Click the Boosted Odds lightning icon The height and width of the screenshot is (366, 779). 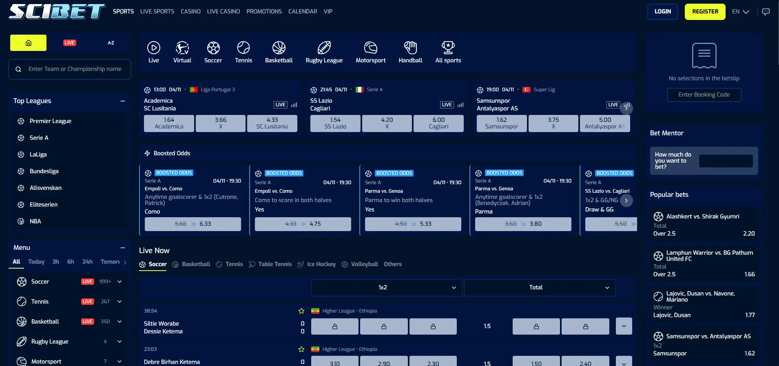pyautogui.click(x=147, y=153)
